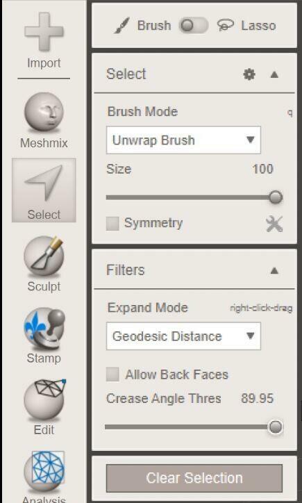Click the Clear Selection button
Viewport: 302px width, 503px height.
(x=194, y=478)
